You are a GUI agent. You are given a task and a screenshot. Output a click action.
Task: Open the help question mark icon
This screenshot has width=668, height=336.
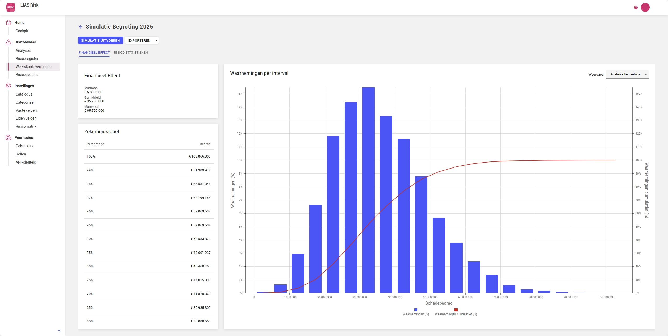pos(636,7)
